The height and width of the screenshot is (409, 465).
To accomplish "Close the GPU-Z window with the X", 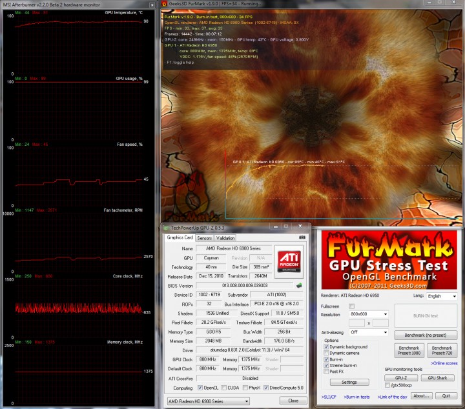I will [x=300, y=226].
